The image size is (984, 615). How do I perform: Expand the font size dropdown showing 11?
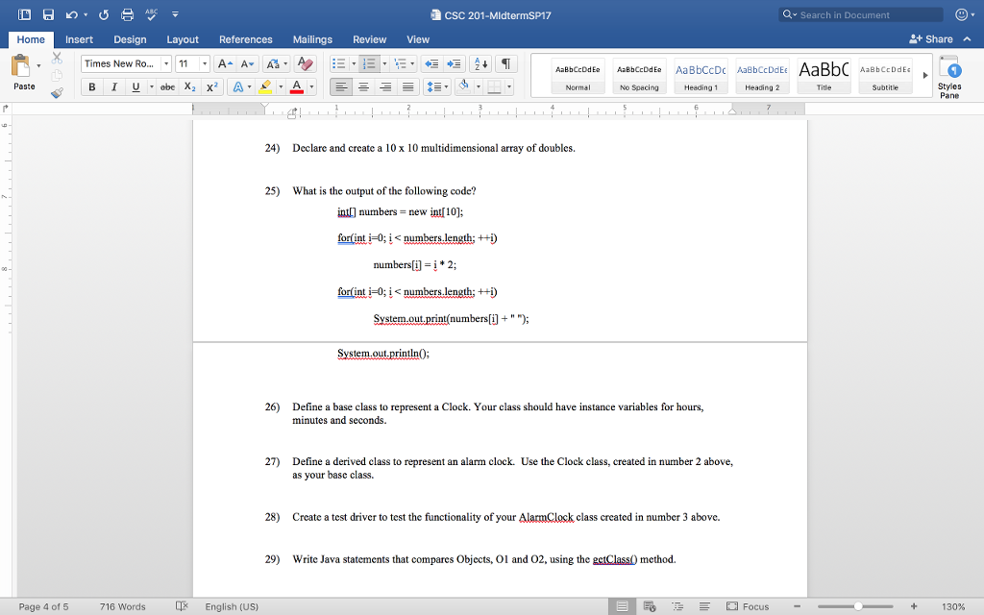click(x=205, y=63)
